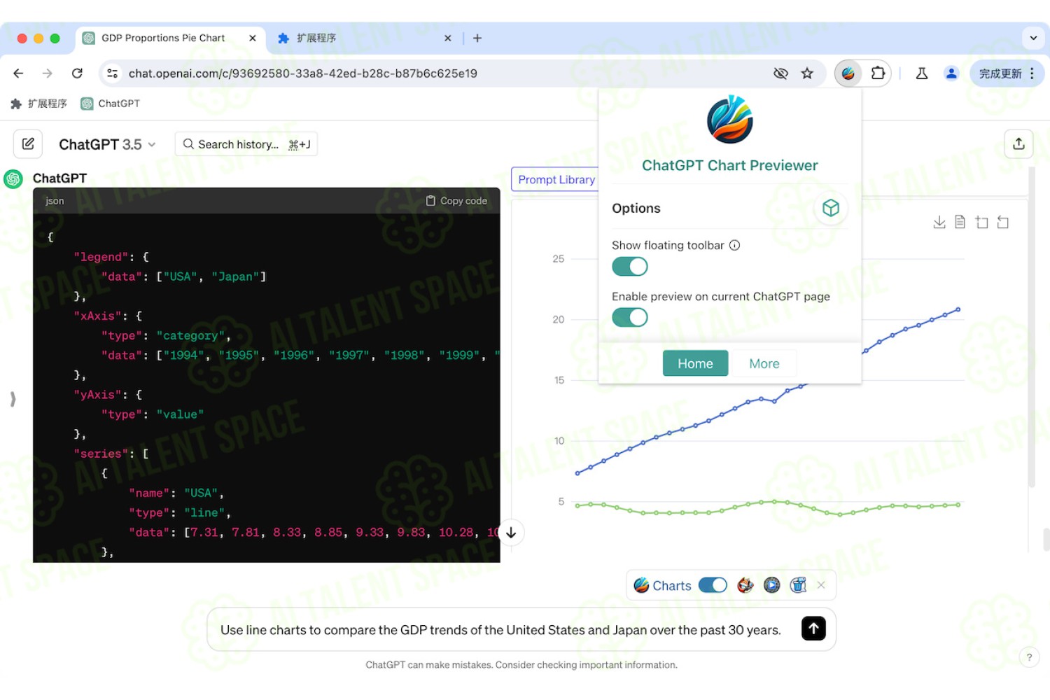Switch off the Charts toggle in floating toolbar
The image size is (1050, 700).
point(713,585)
